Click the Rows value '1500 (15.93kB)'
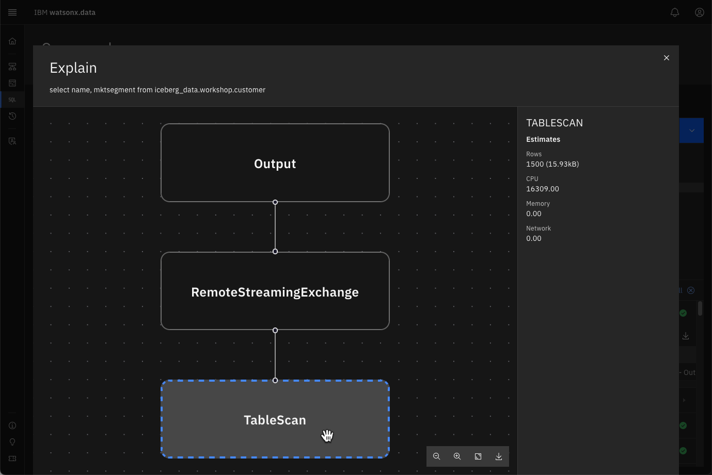712x475 pixels. (x=552, y=164)
